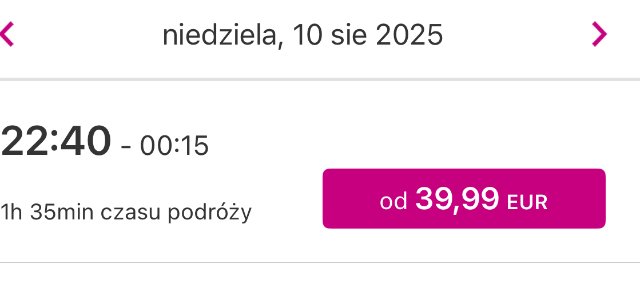Click the EUR currency label on the price button
Viewport: 640px width, 308px height.
pyautogui.click(x=527, y=202)
